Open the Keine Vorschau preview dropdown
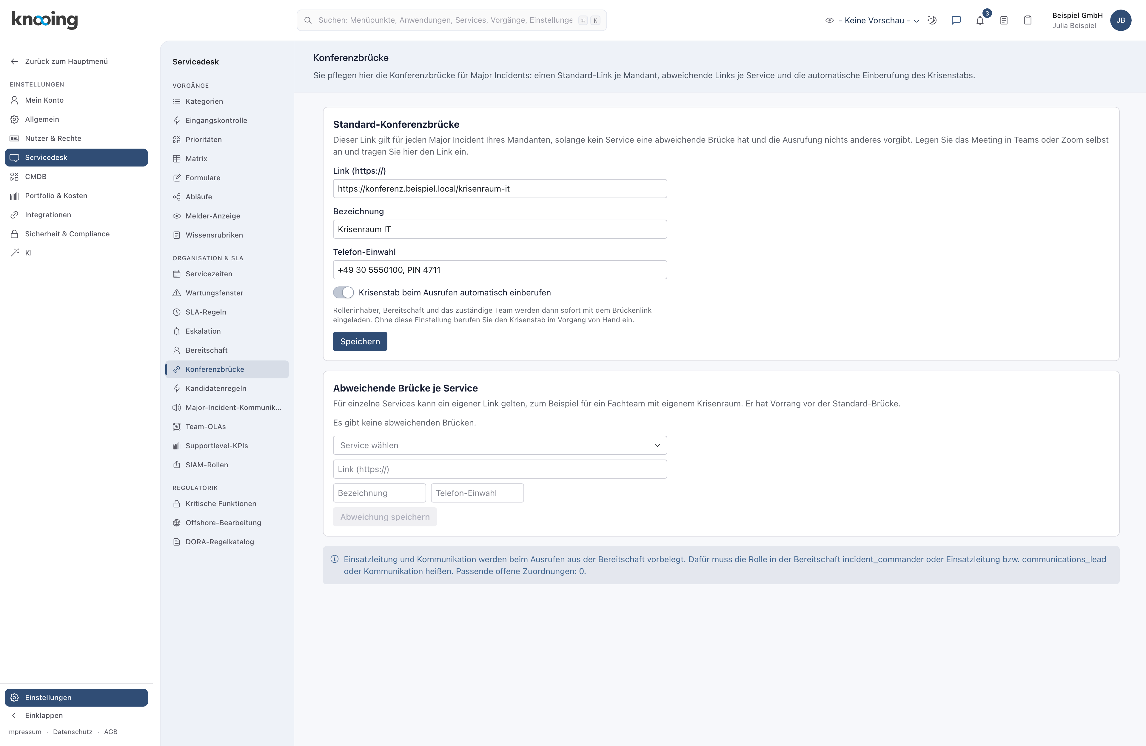Screen dimensions: 1146x746 click(x=873, y=20)
